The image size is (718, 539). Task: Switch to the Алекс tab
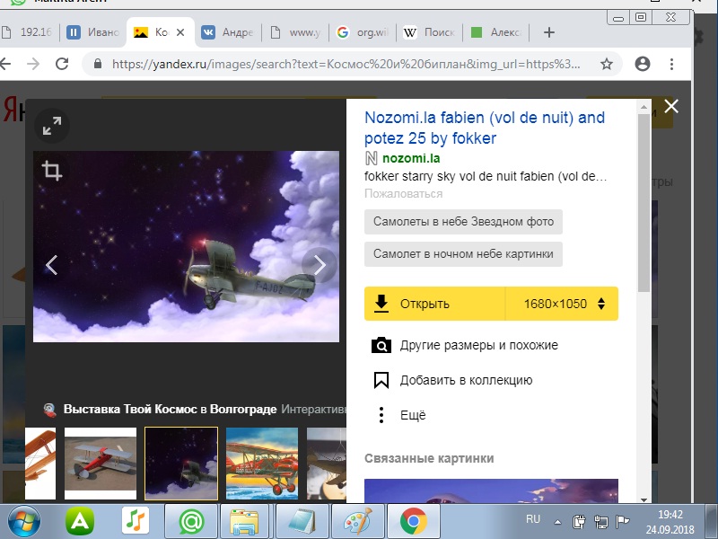(x=496, y=32)
